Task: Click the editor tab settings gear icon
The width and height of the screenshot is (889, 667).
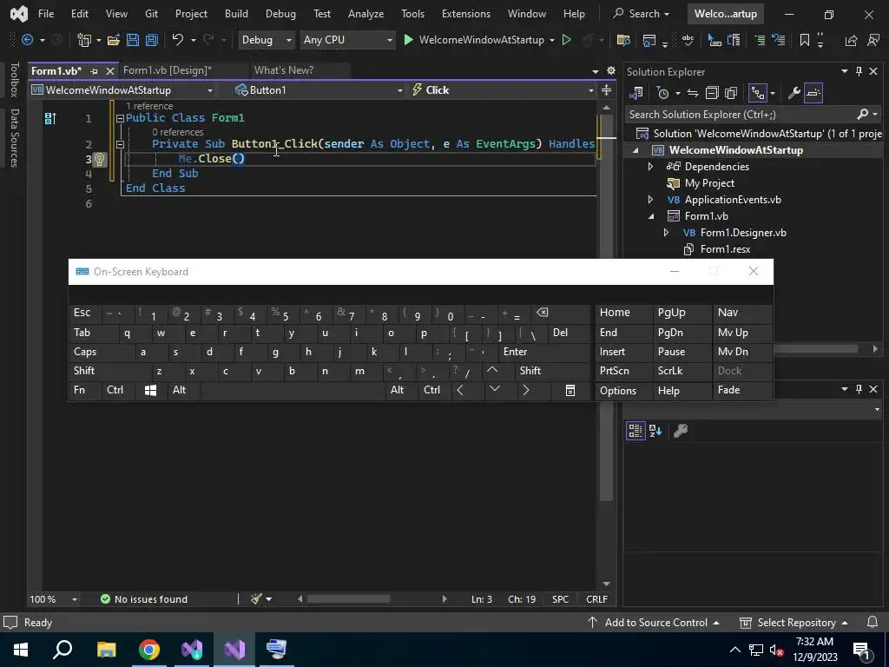Action: point(610,70)
